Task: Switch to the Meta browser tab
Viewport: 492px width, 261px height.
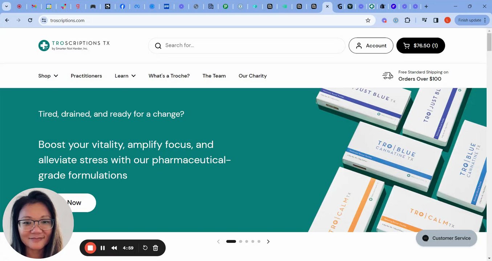Action: click(137, 7)
